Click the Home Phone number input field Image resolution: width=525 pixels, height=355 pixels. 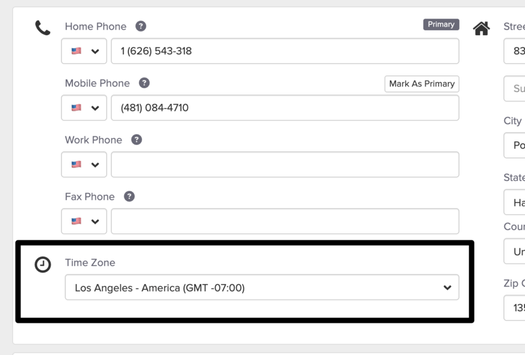(285, 51)
